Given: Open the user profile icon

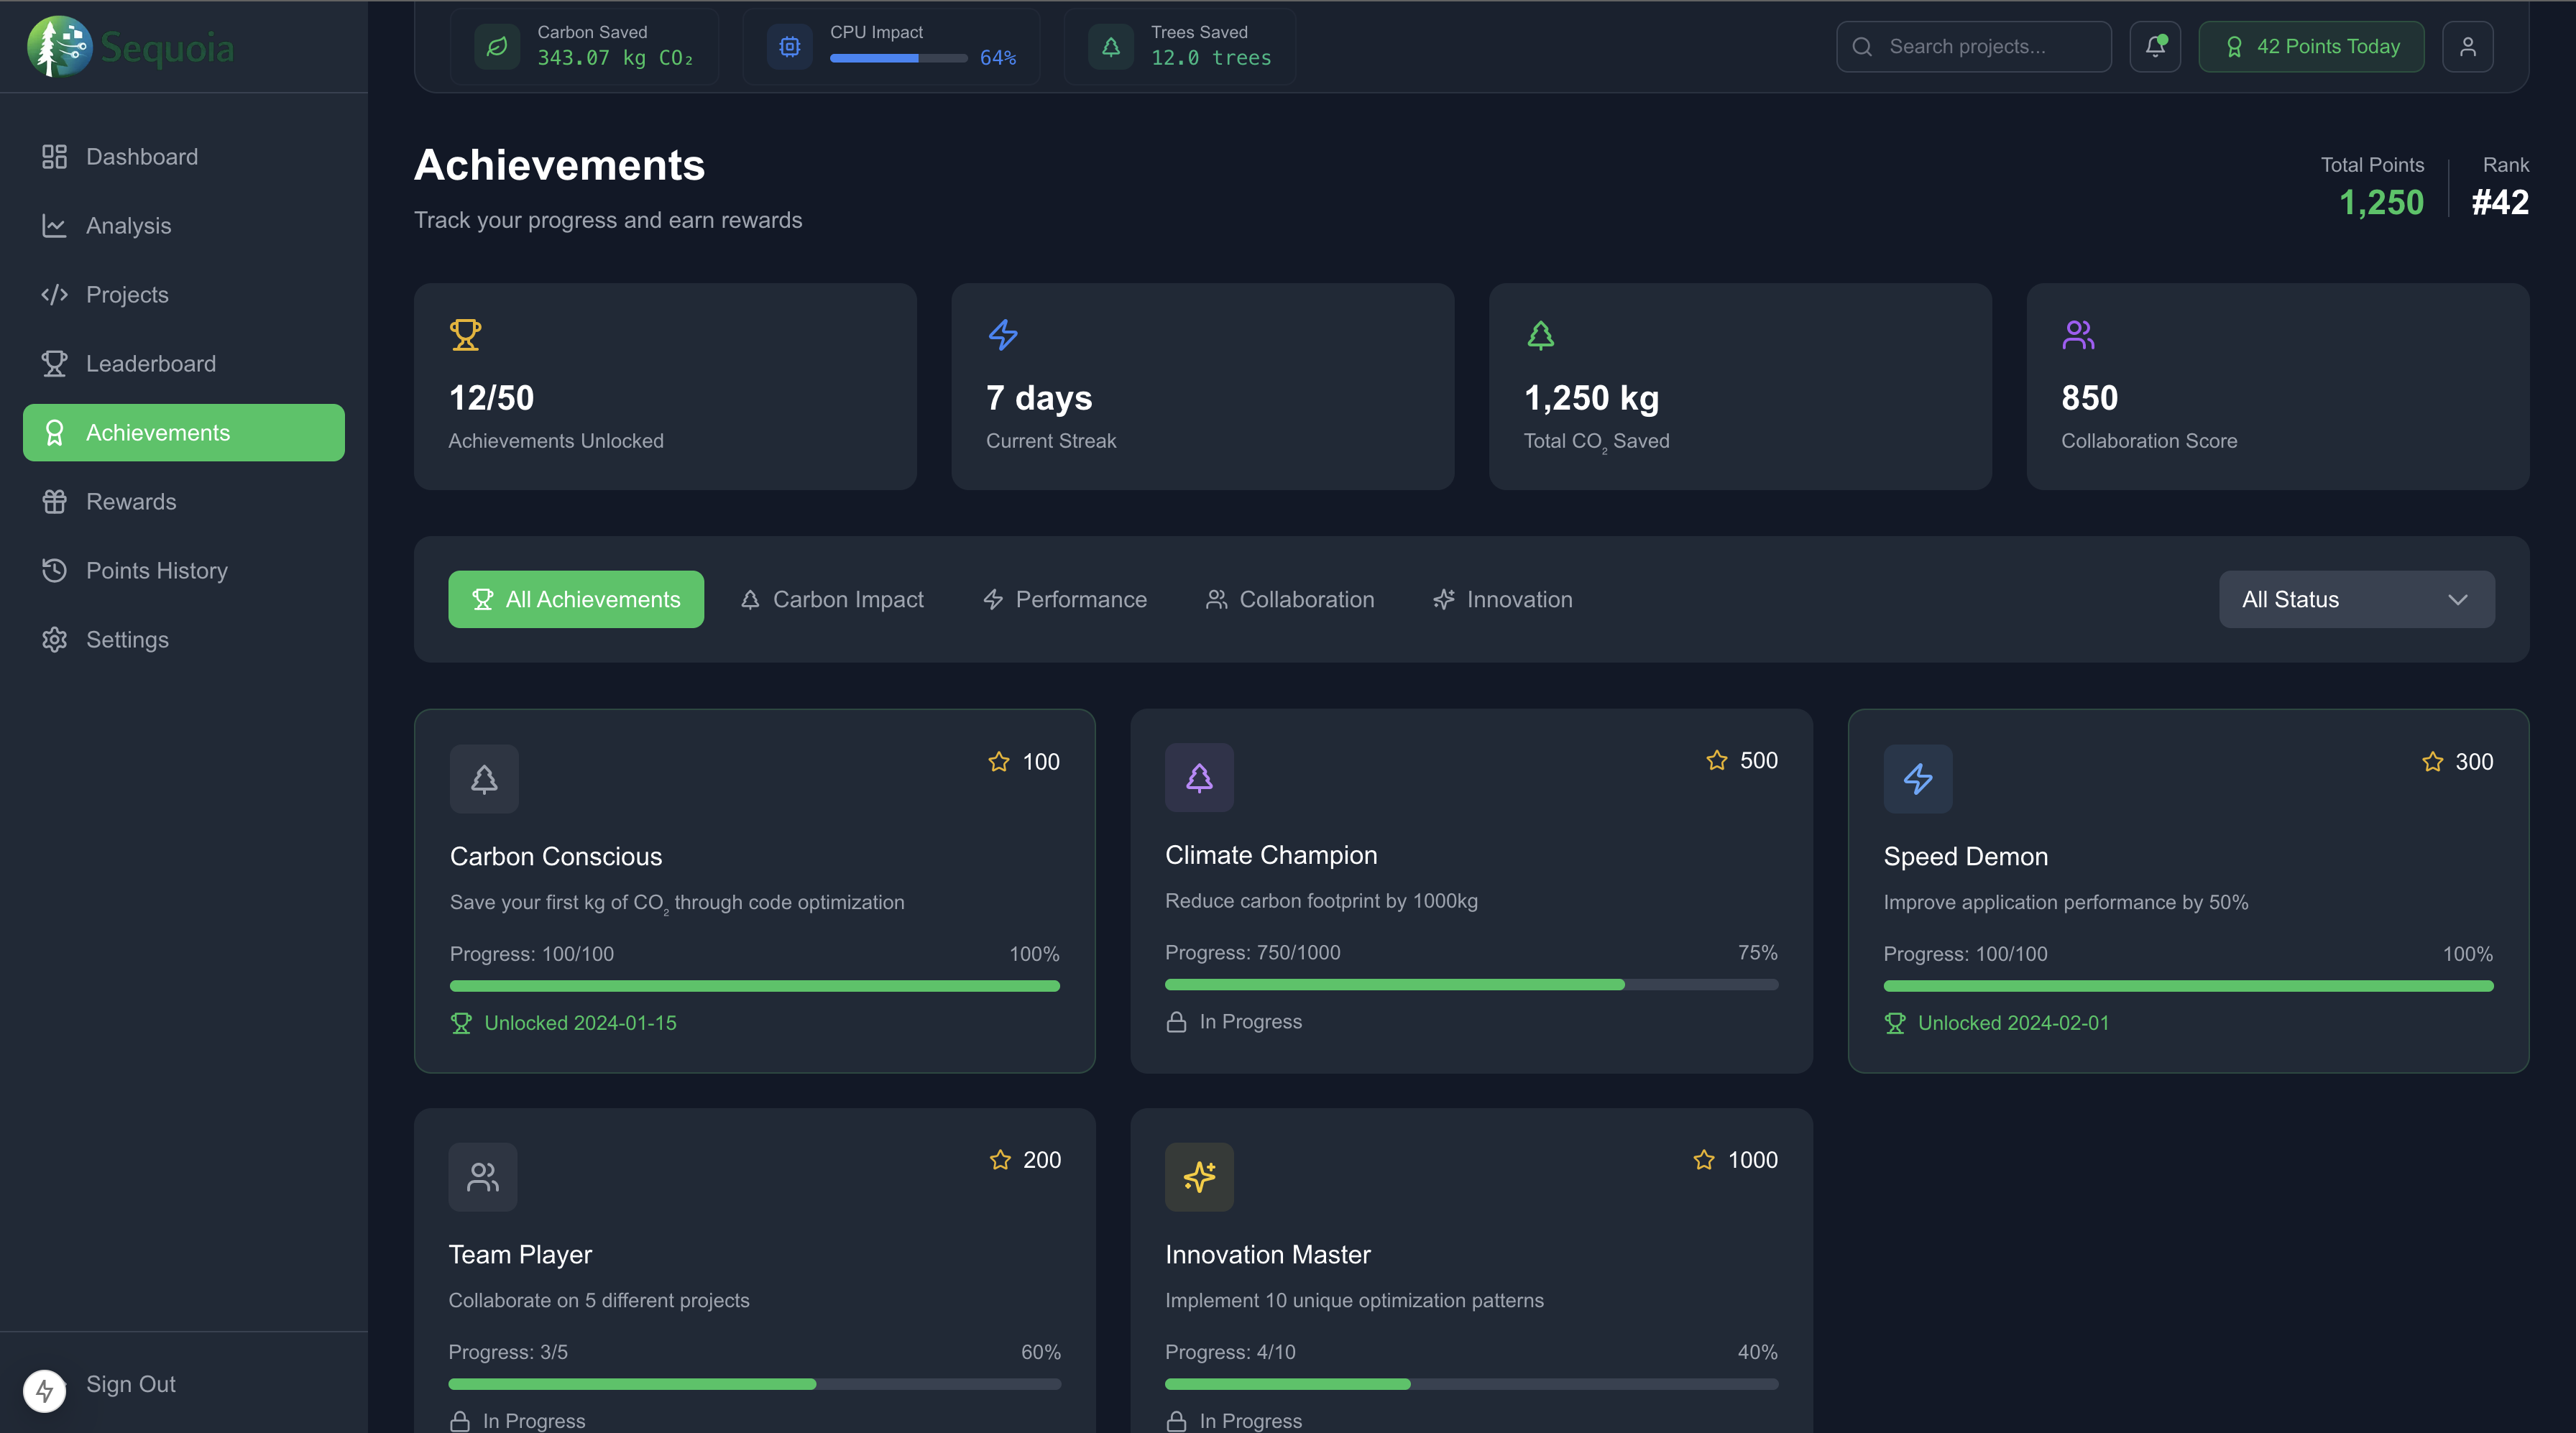Looking at the screenshot, I should [x=2467, y=47].
